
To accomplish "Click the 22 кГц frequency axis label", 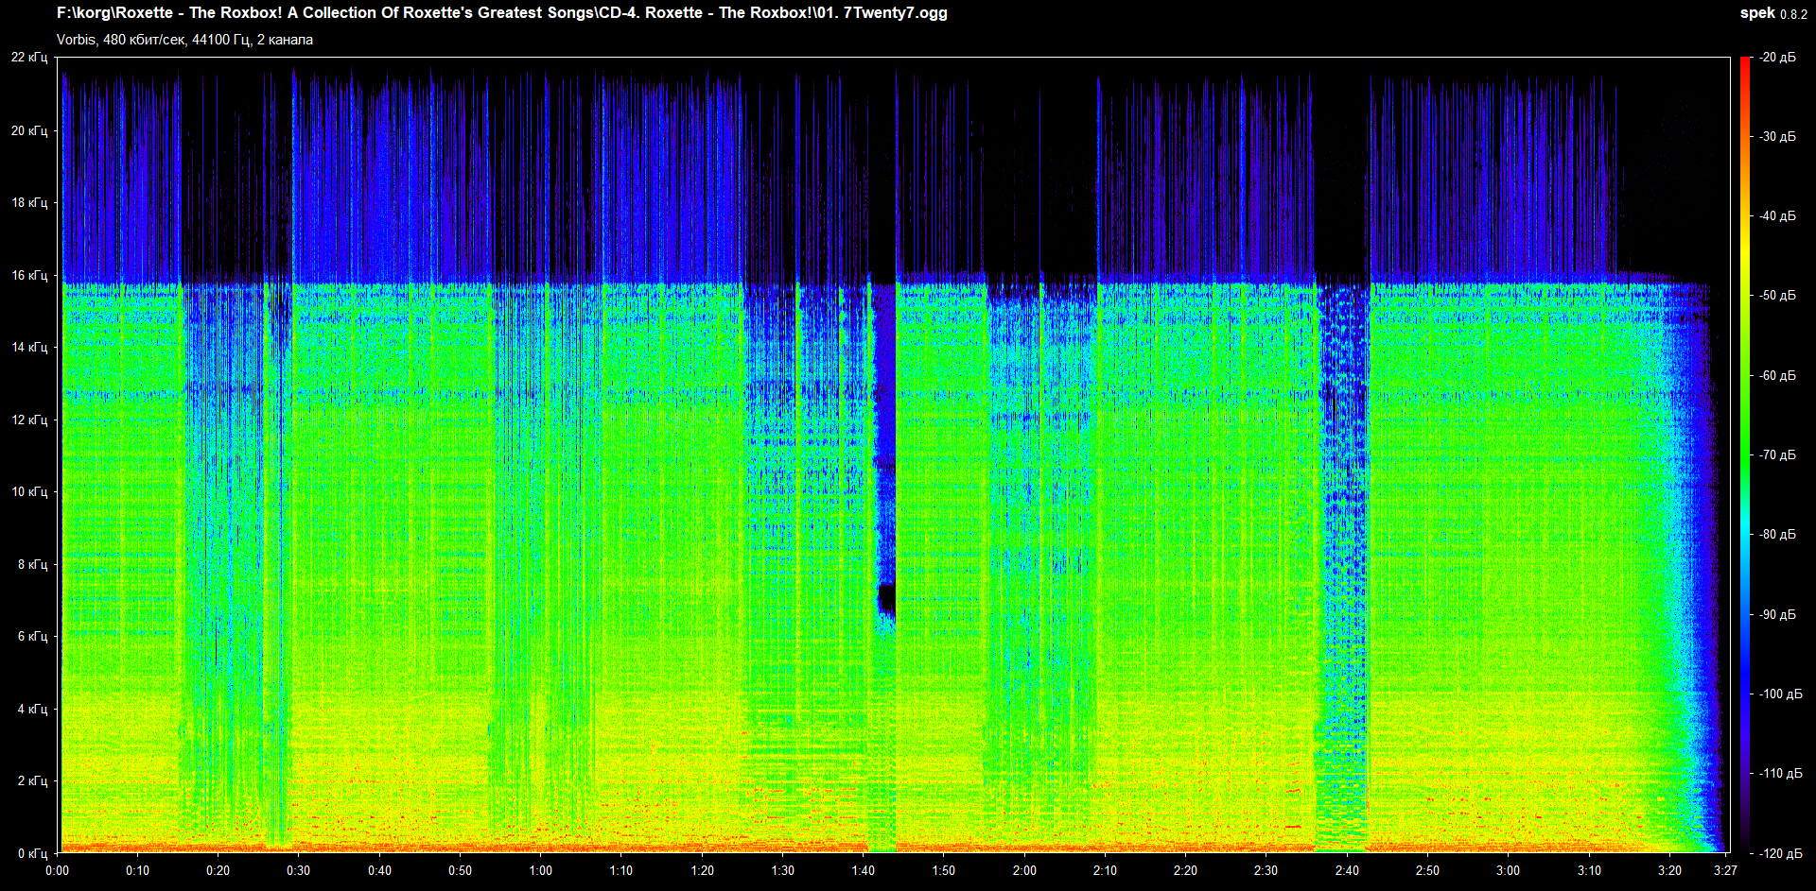I will pyautogui.click(x=29, y=58).
